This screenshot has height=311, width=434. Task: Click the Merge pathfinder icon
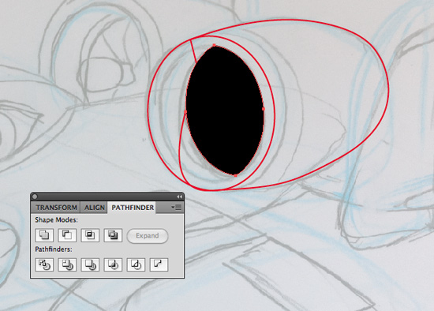(90, 264)
